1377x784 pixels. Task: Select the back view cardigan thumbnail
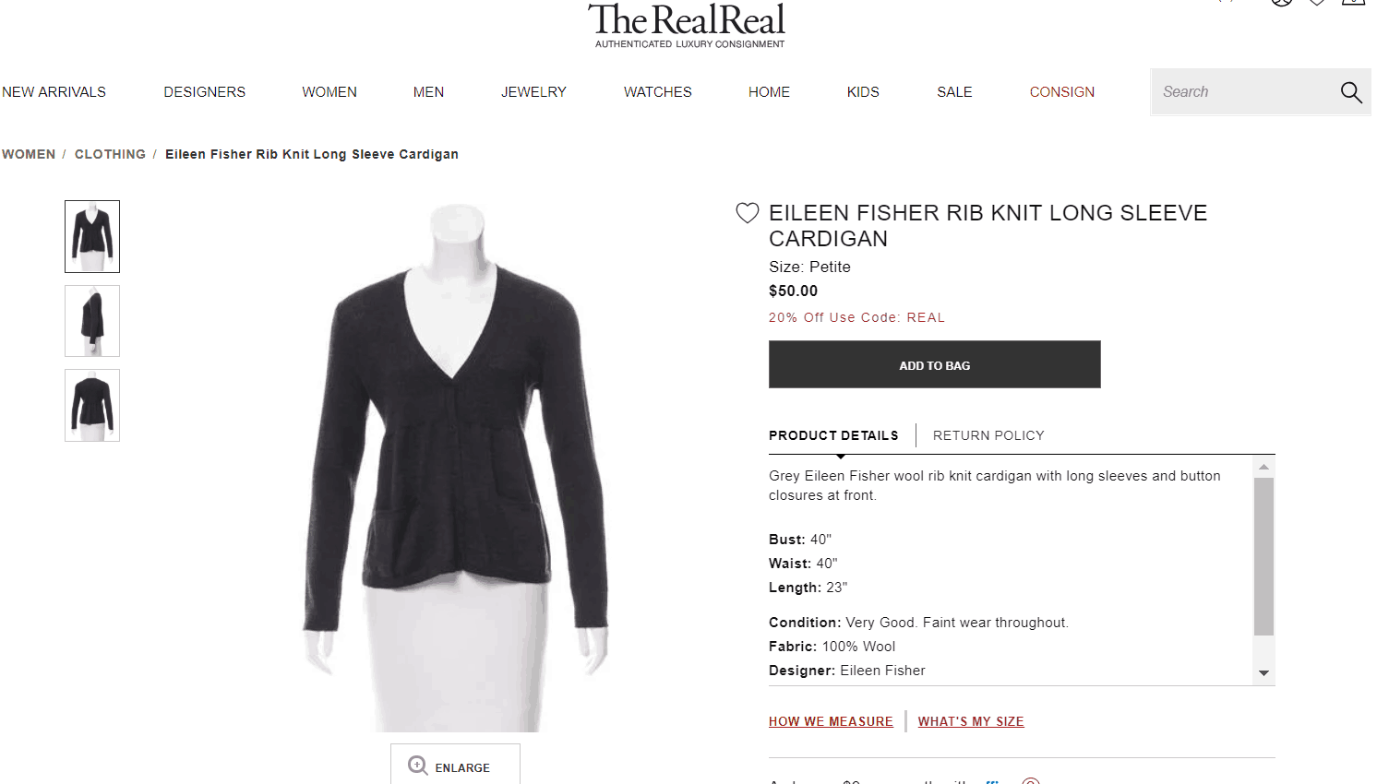[92, 406]
